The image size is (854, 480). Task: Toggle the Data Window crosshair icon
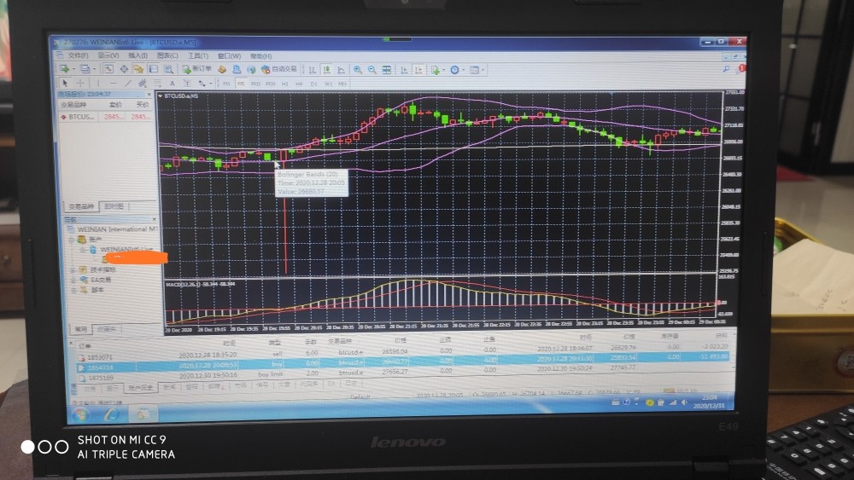[124, 69]
